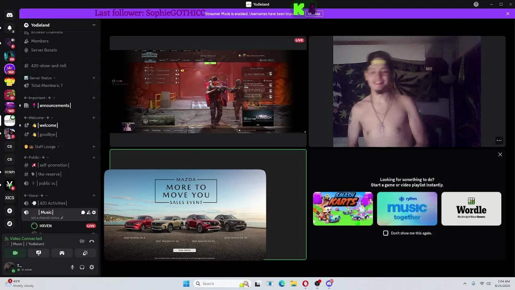Open Opera browser from taskbar

(305, 284)
